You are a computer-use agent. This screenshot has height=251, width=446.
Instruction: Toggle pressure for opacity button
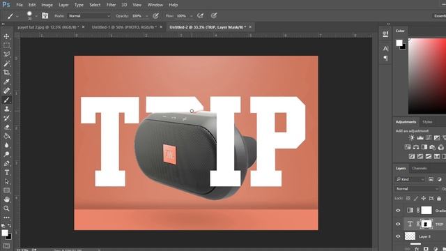tap(155, 15)
